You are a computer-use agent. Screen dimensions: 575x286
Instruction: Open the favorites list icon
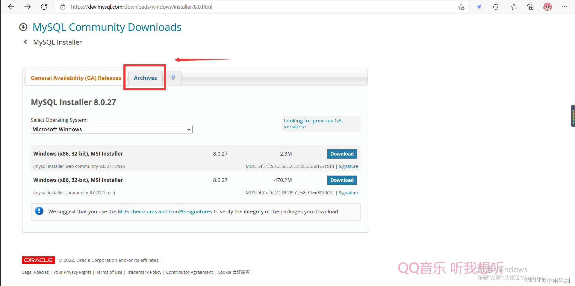coord(514,7)
